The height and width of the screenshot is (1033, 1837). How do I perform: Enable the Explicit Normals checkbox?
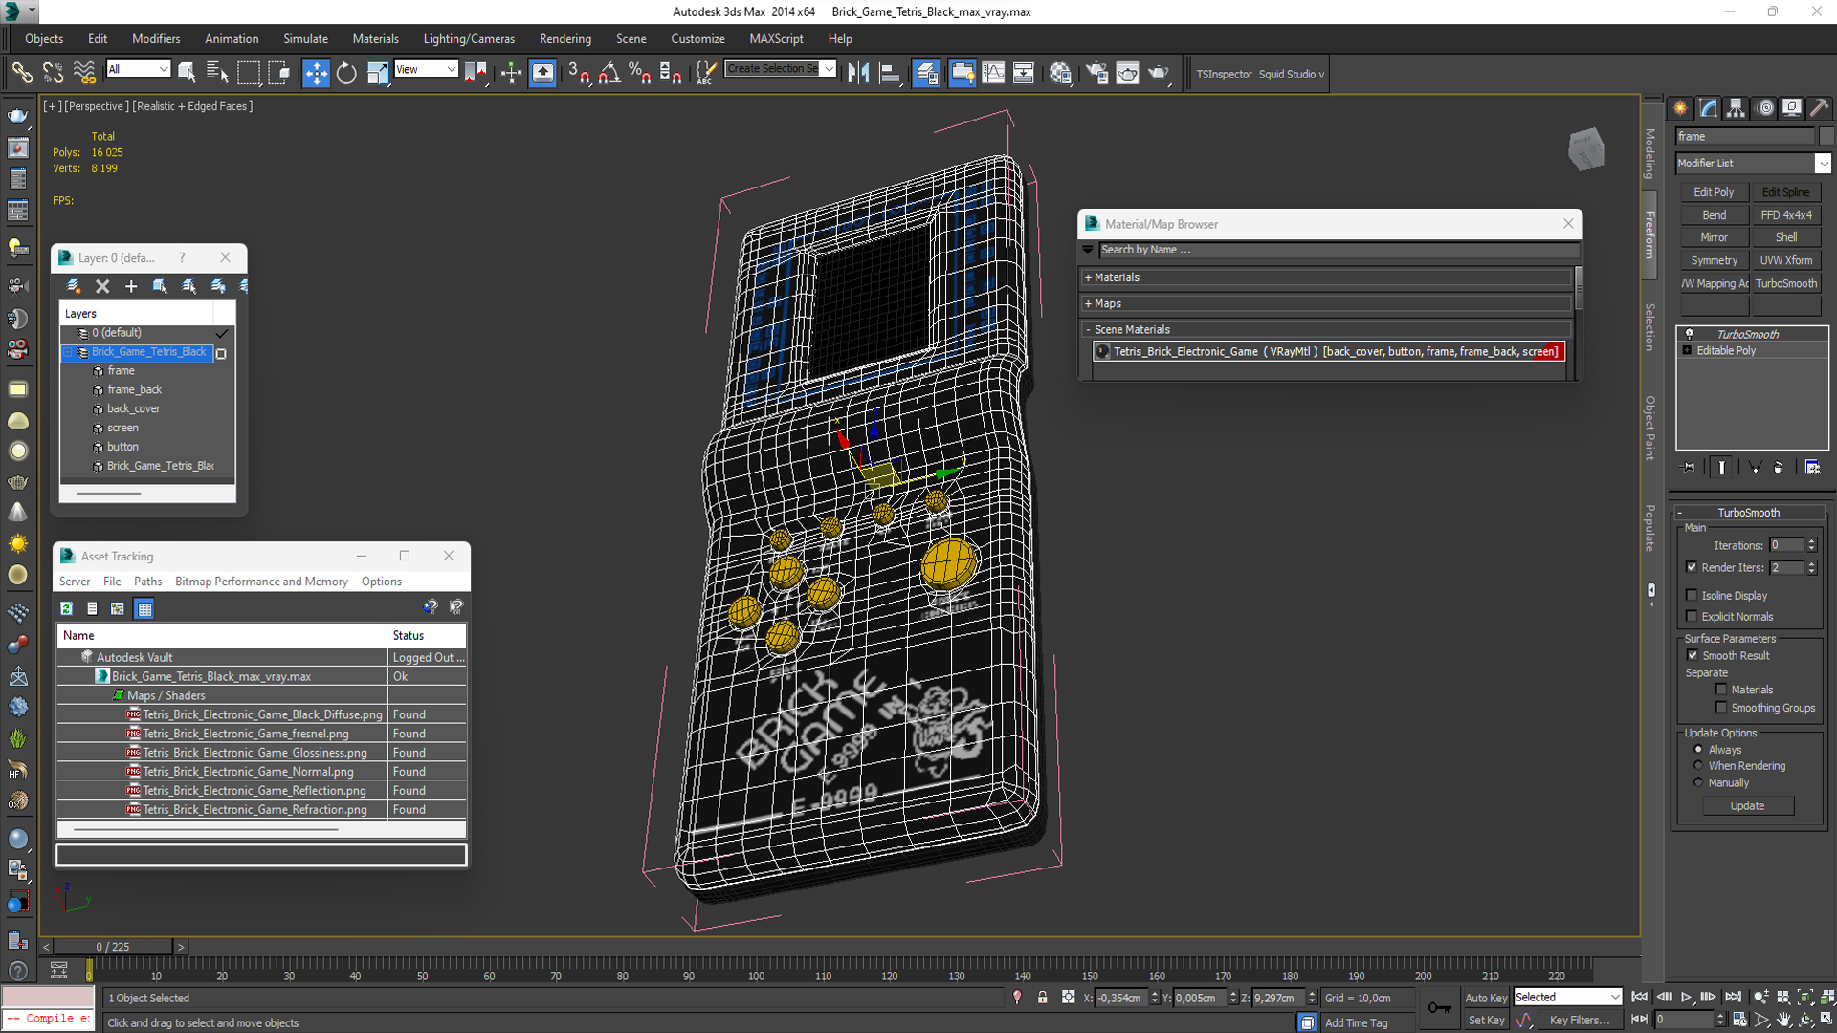(1692, 616)
